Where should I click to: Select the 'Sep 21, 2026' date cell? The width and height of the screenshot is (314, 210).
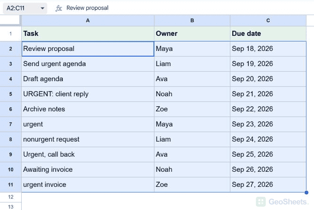click(x=268, y=94)
